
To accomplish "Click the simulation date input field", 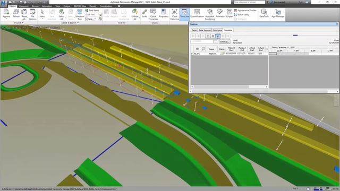I will point(202,41).
